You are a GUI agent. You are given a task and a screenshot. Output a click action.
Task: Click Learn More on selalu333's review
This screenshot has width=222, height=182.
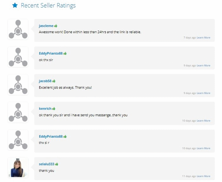click(203, 176)
